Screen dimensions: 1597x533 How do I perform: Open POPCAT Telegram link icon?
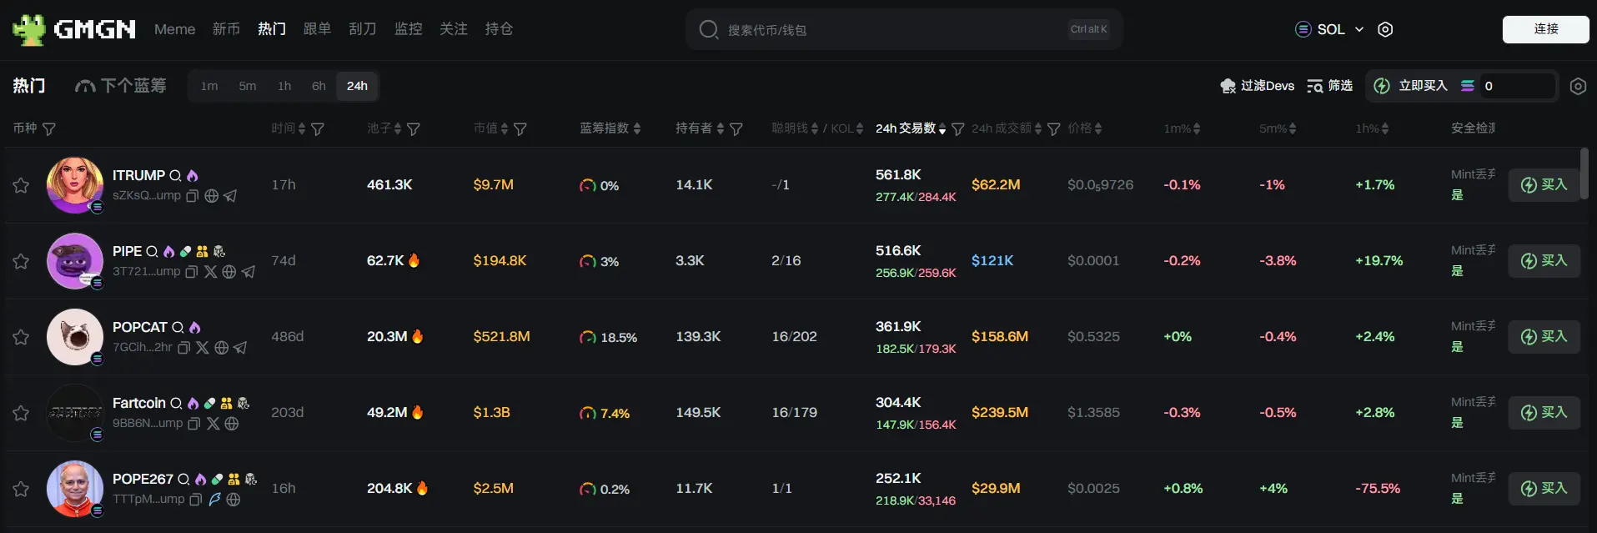point(240,348)
